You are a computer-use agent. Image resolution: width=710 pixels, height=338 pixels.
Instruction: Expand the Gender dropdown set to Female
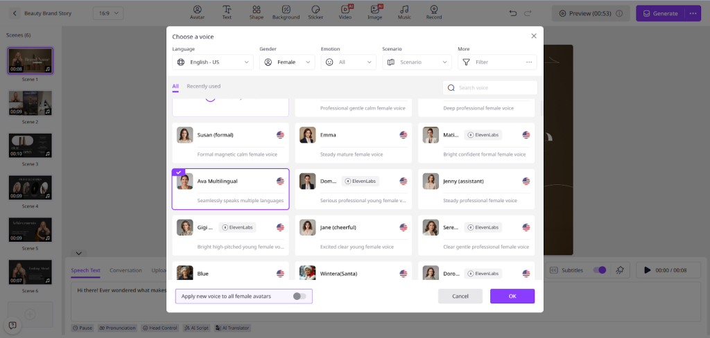click(x=287, y=62)
